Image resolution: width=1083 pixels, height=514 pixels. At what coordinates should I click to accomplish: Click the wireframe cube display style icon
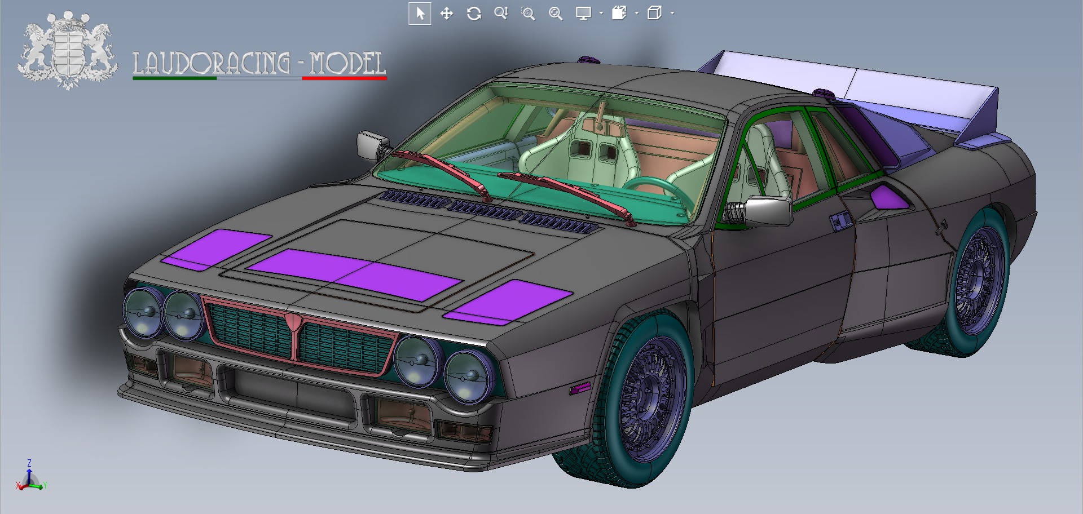coord(654,14)
